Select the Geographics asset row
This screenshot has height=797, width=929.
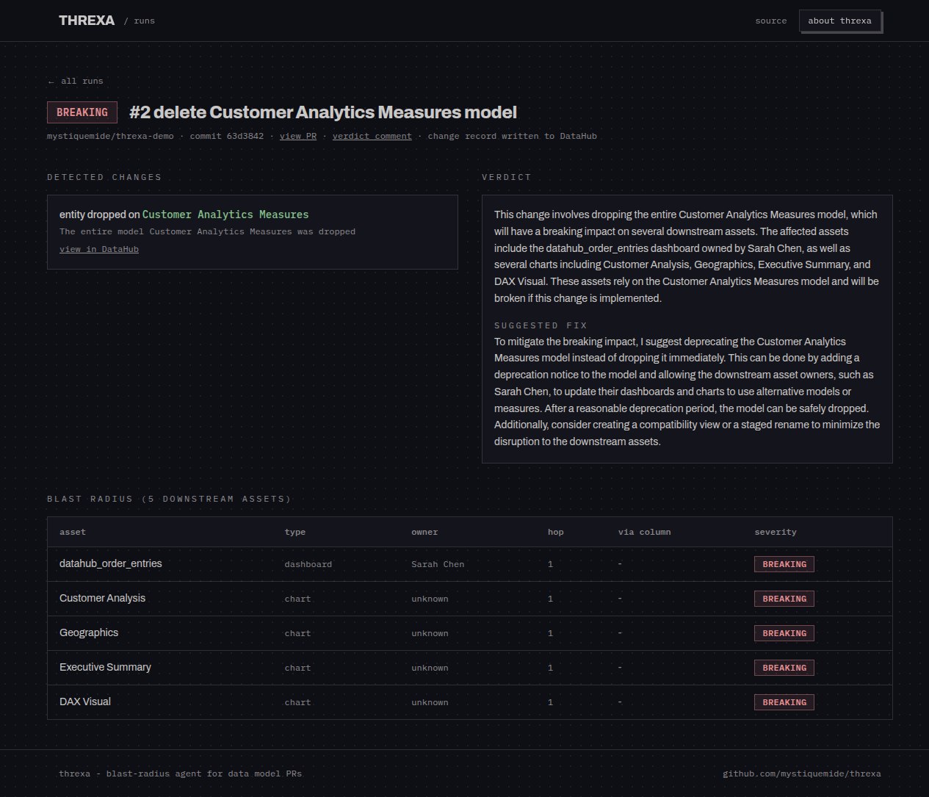470,633
